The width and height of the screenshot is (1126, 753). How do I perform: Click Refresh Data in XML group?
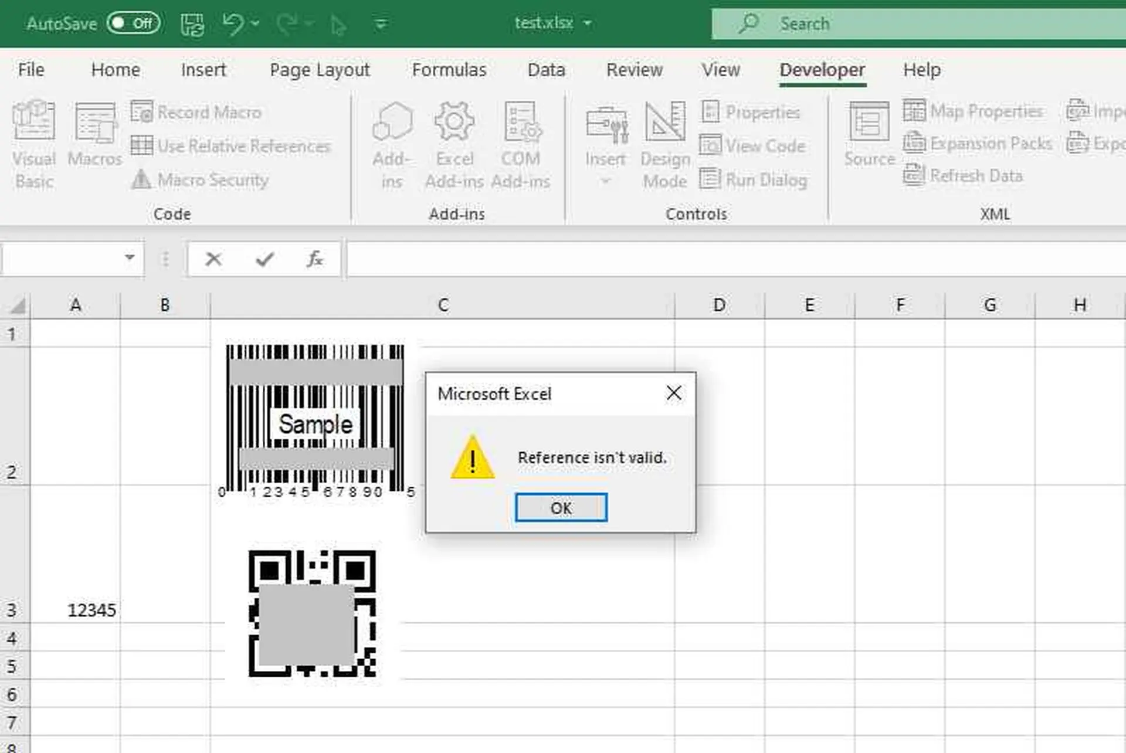(x=962, y=175)
